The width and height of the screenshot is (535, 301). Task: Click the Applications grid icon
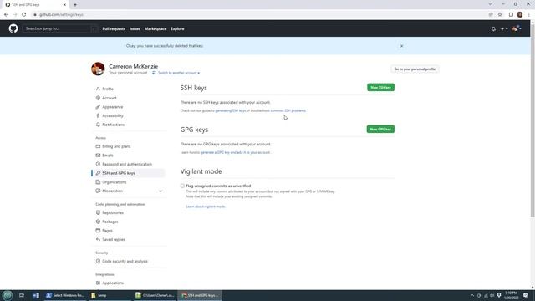(98, 283)
